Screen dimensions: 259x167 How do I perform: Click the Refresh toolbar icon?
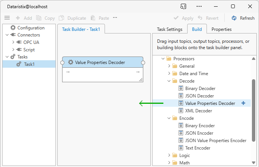[x=234, y=18]
